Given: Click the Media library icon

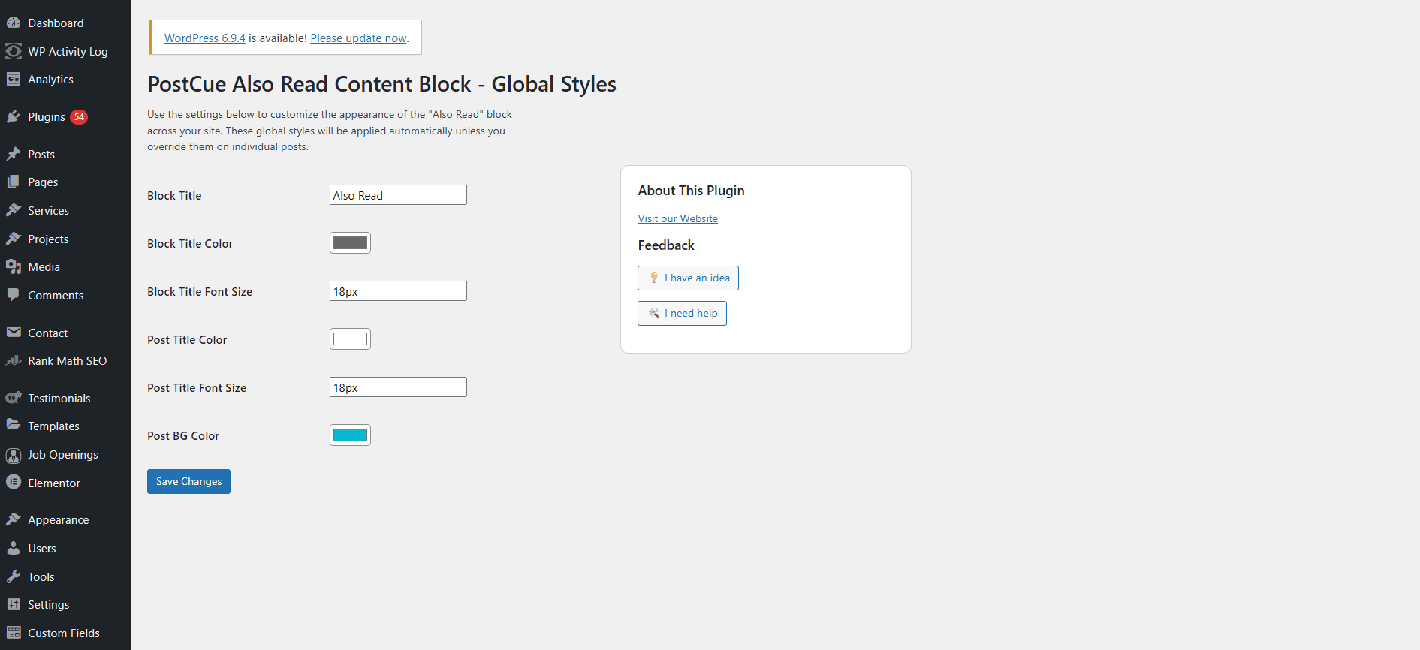Looking at the screenshot, I should 14,266.
